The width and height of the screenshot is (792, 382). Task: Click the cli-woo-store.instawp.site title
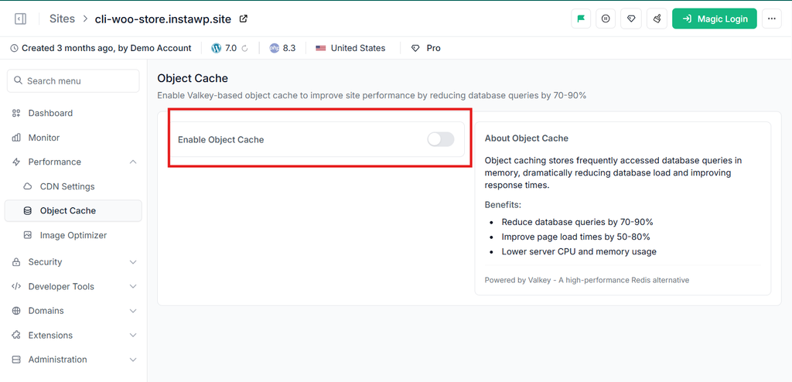coord(163,19)
